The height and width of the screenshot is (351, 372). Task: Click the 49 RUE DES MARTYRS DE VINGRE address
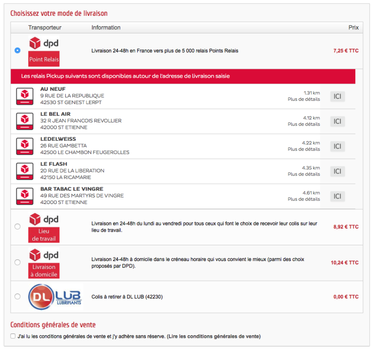click(x=82, y=196)
